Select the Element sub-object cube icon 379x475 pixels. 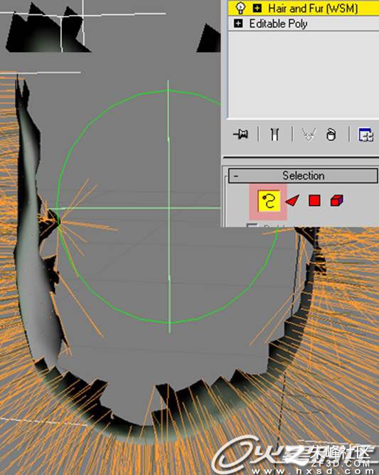336,201
